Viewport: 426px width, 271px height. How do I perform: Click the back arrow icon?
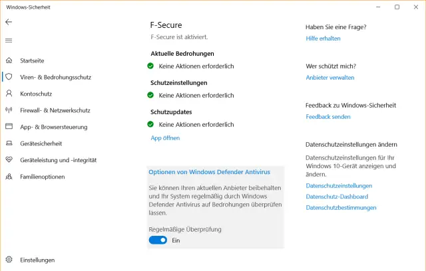9,22
